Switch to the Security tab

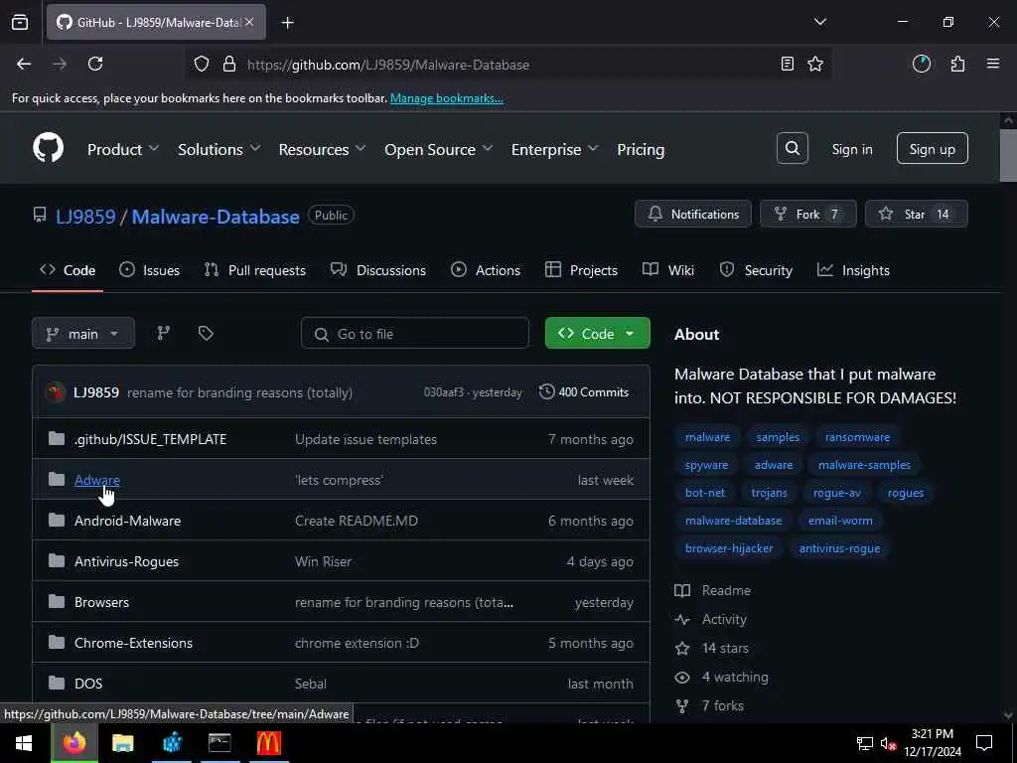pos(756,270)
